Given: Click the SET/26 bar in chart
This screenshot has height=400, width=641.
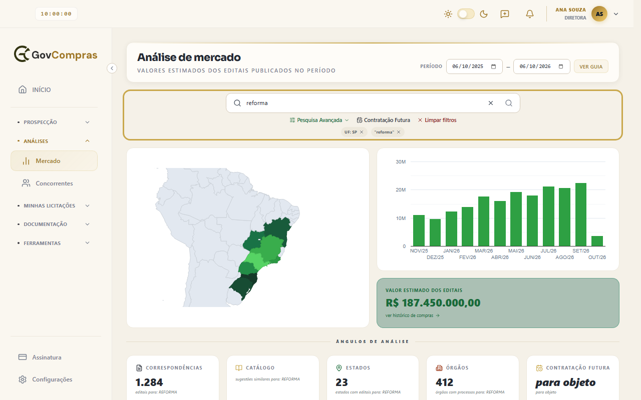Looking at the screenshot, I should [581, 214].
